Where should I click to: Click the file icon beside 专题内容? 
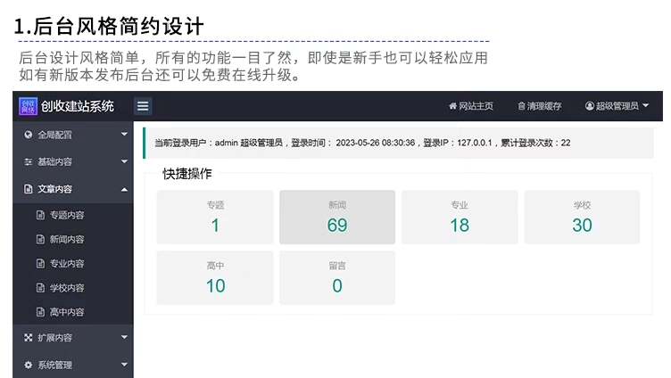40,215
